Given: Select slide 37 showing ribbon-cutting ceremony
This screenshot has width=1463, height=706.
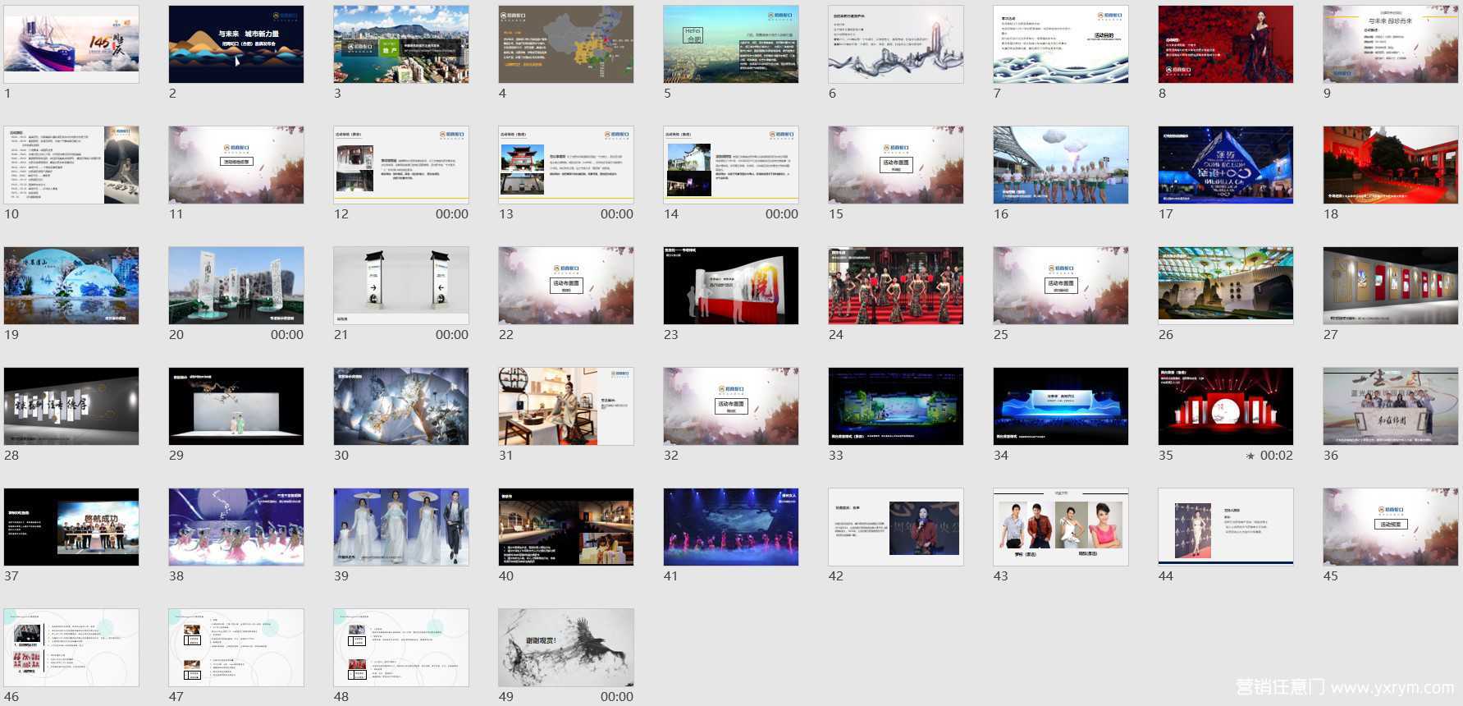Looking at the screenshot, I should point(71,527).
